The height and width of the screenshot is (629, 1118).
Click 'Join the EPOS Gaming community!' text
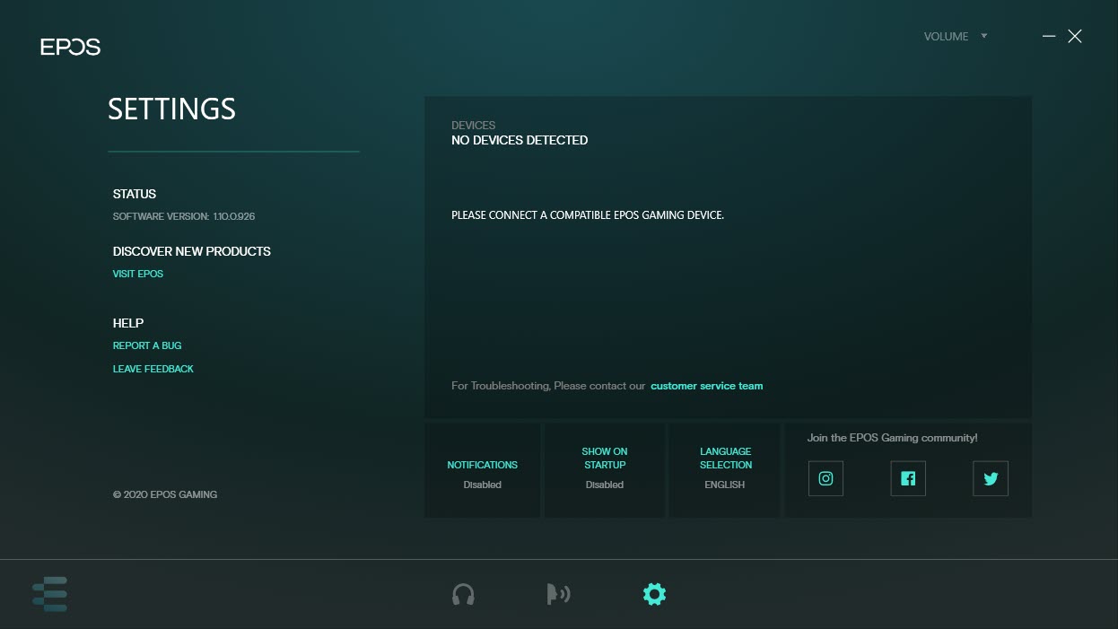click(892, 438)
